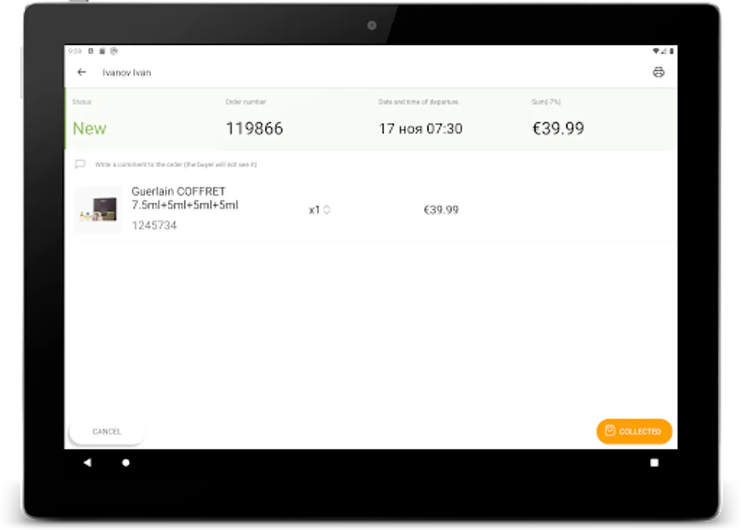This screenshot has height=530, width=741.
Task: Click the comment speech bubble icon
Action: click(x=80, y=164)
